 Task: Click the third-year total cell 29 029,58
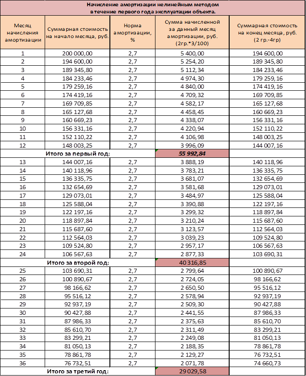pos(192,372)
